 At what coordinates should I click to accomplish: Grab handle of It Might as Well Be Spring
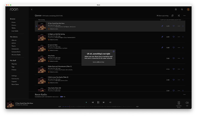click(x=183, y=37)
